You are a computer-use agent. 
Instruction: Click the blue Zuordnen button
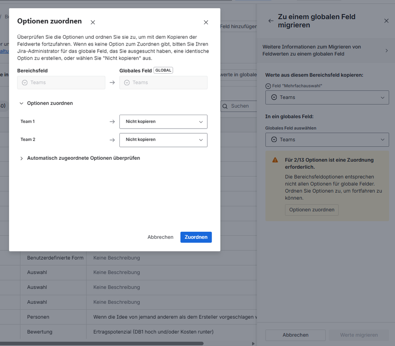click(196, 237)
